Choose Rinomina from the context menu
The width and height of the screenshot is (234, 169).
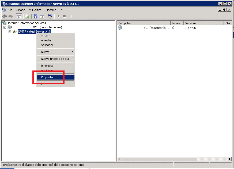(x=55, y=66)
